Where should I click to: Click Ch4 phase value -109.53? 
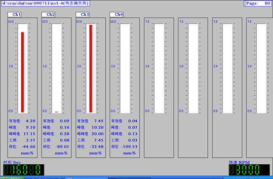(x=129, y=146)
